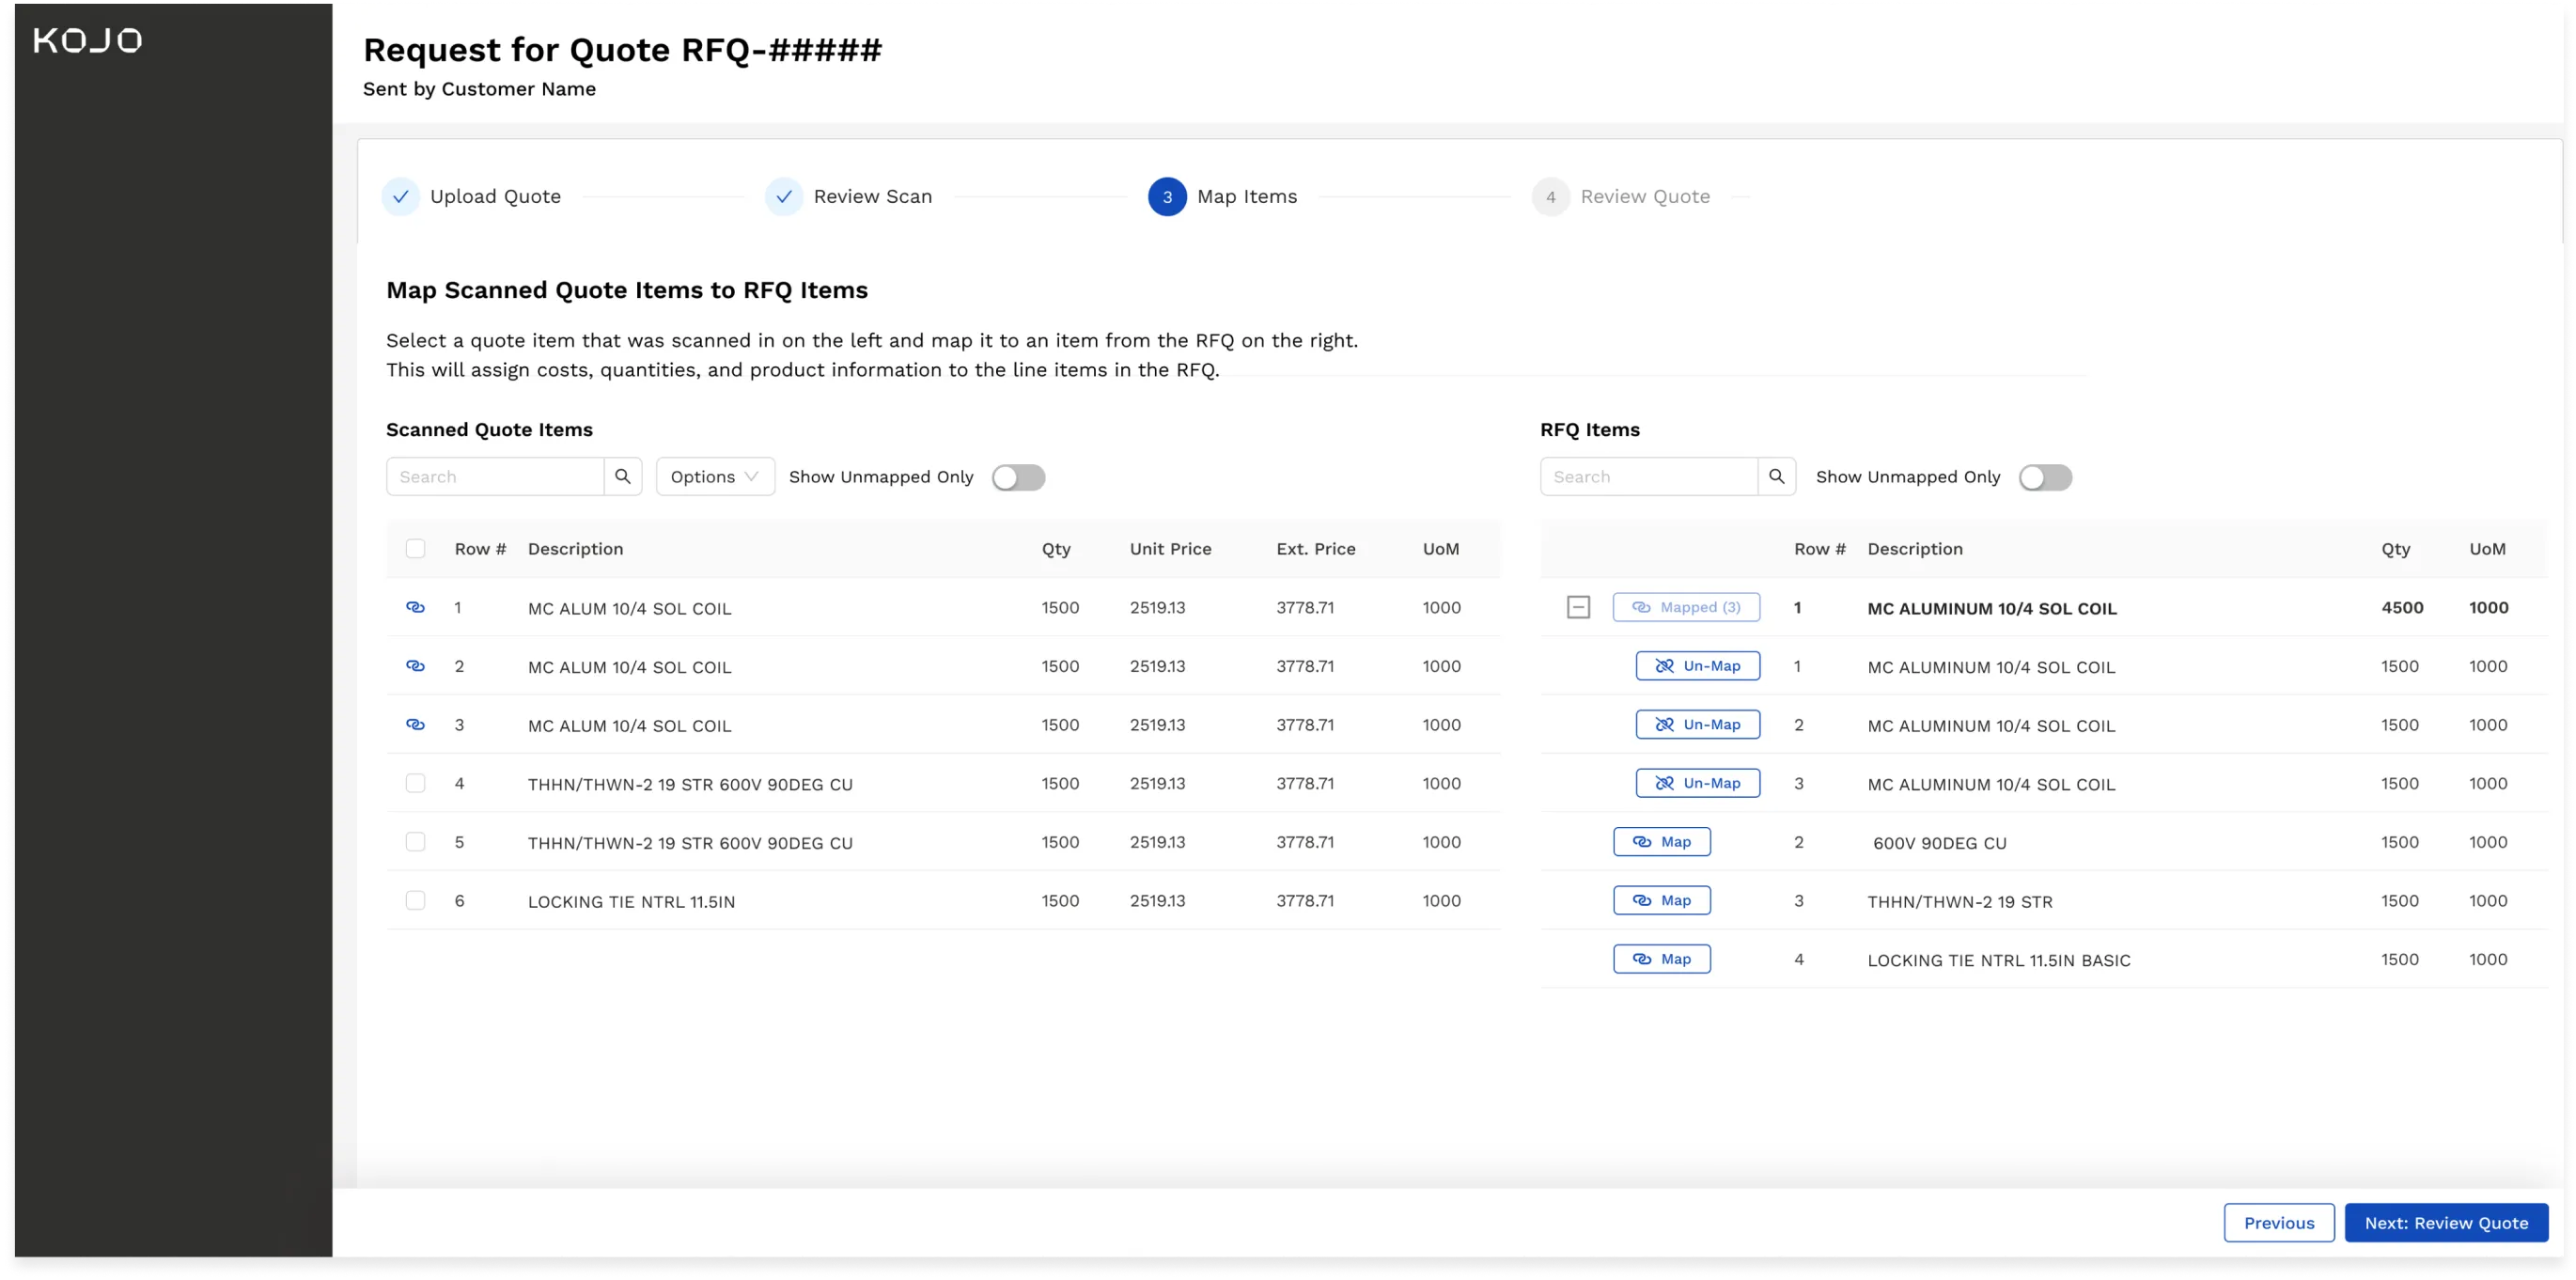This screenshot has width=2576, height=1280.
Task: Select the Map Items step label
Action: [1247, 197]
